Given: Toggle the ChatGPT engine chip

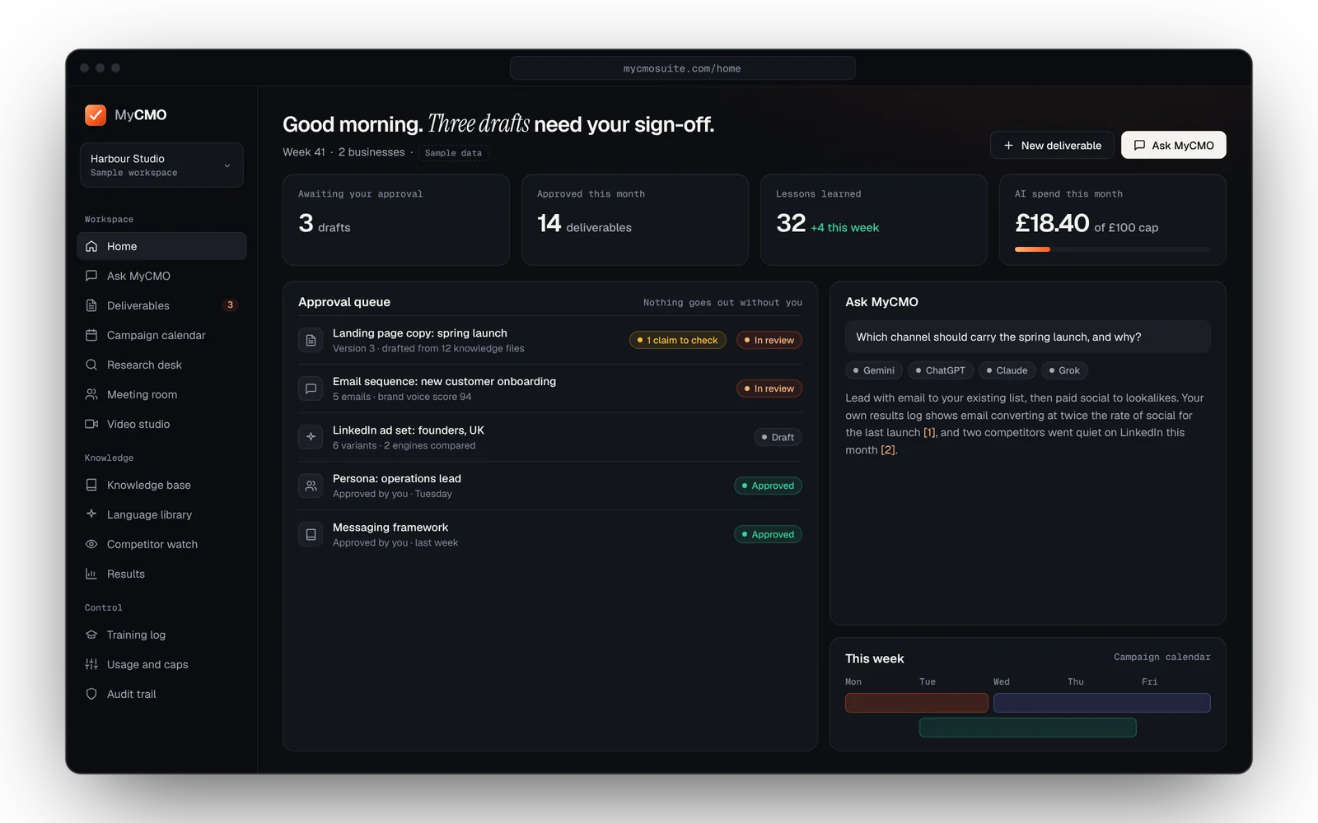Looking at the screenshot, I should [941, 370].
